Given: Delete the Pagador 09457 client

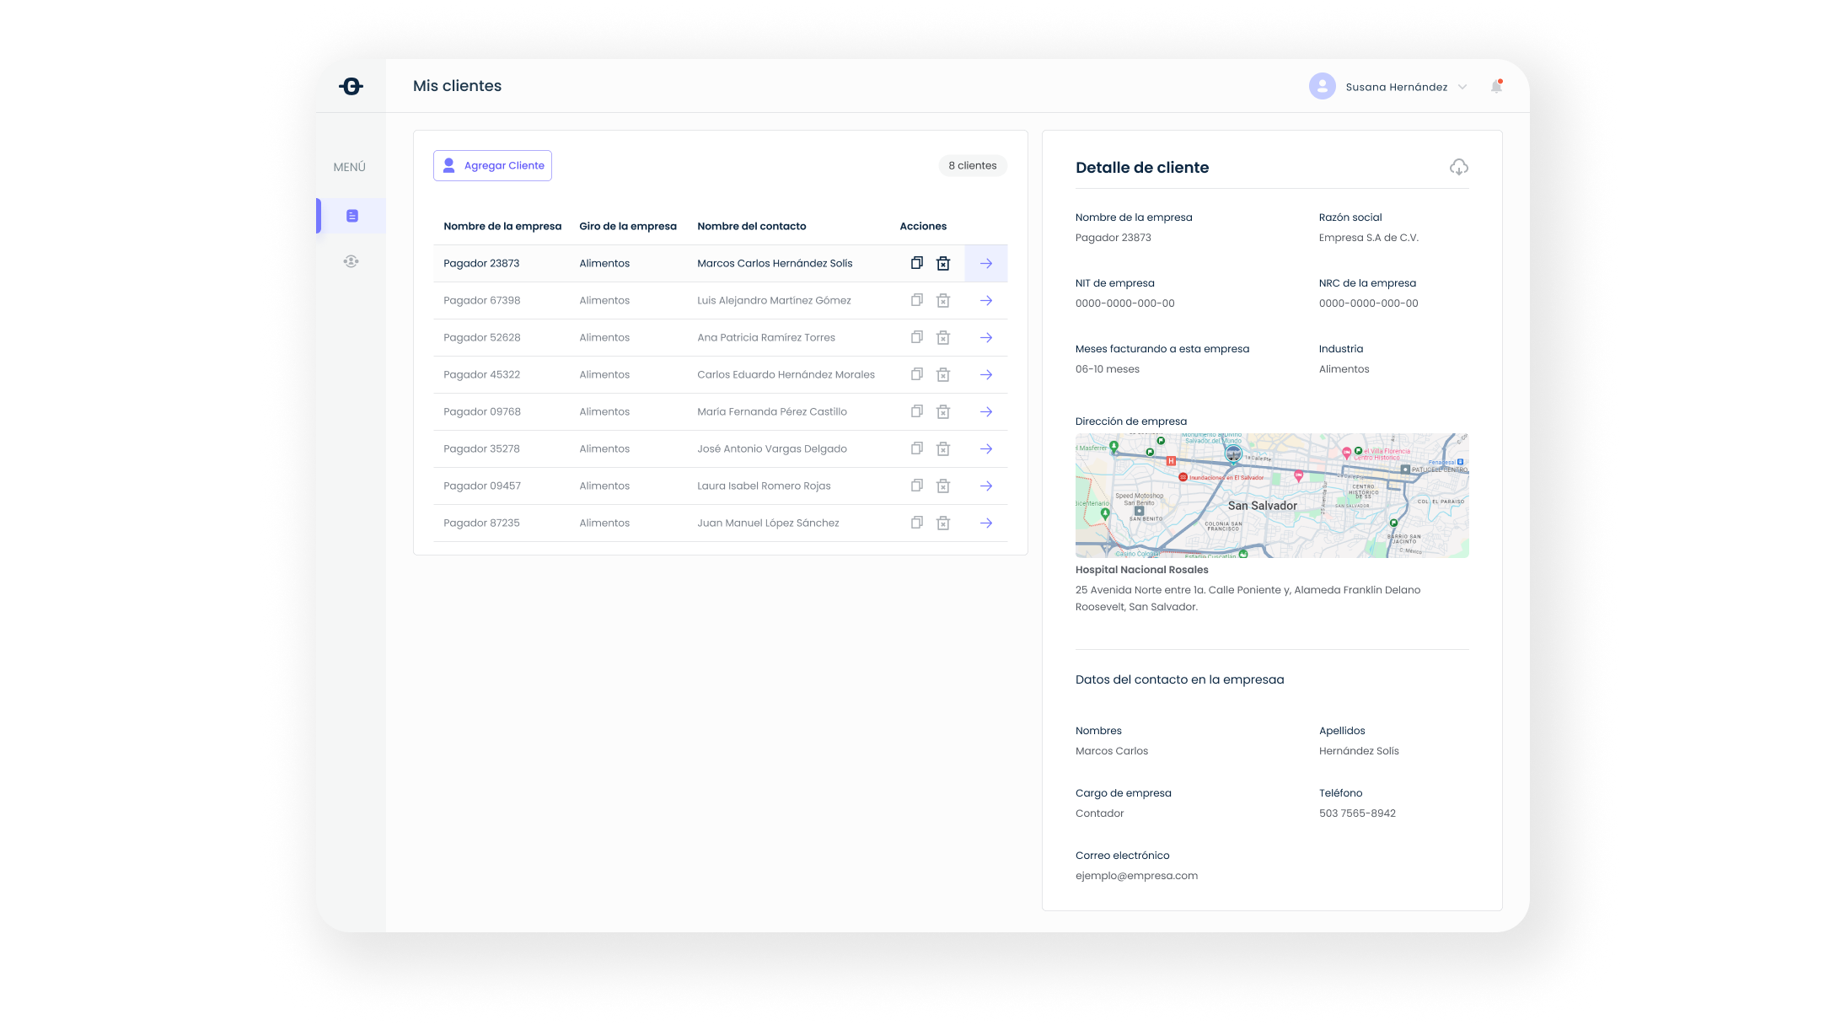Looking at the screenshot, I should click(x=943, y=486).
